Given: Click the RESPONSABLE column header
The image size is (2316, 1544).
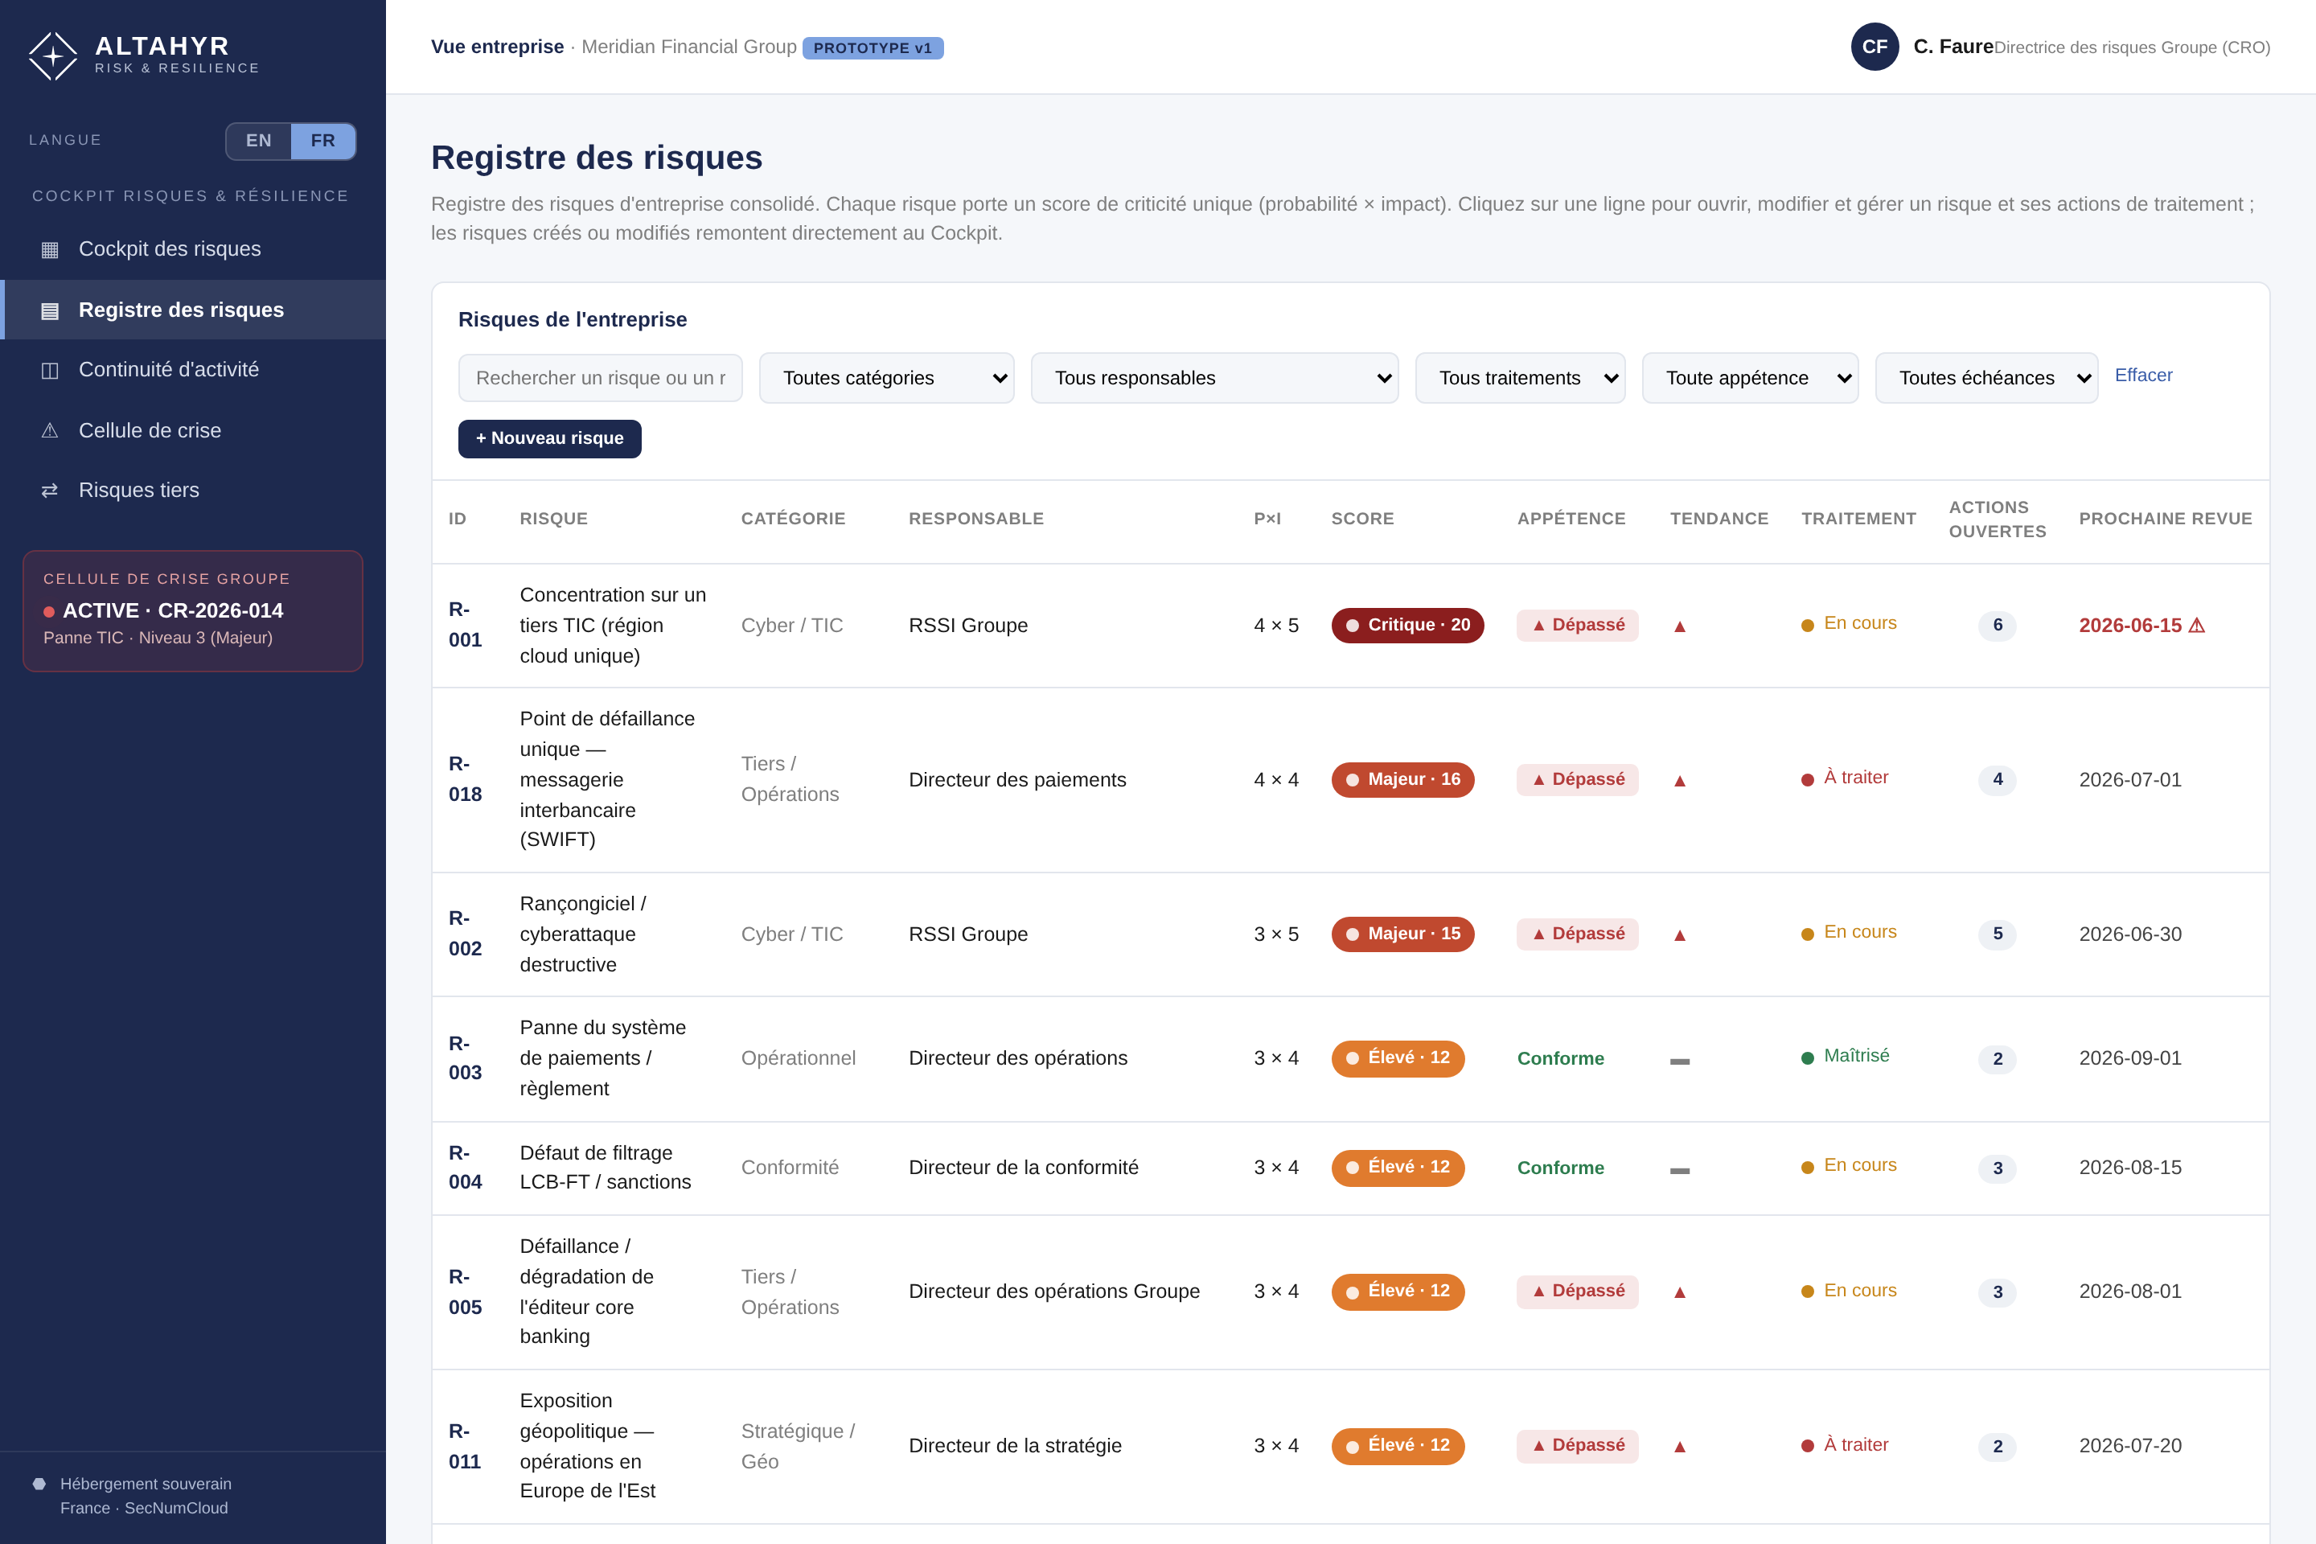Looking at the screenshot, I should (x=975, y=519).
